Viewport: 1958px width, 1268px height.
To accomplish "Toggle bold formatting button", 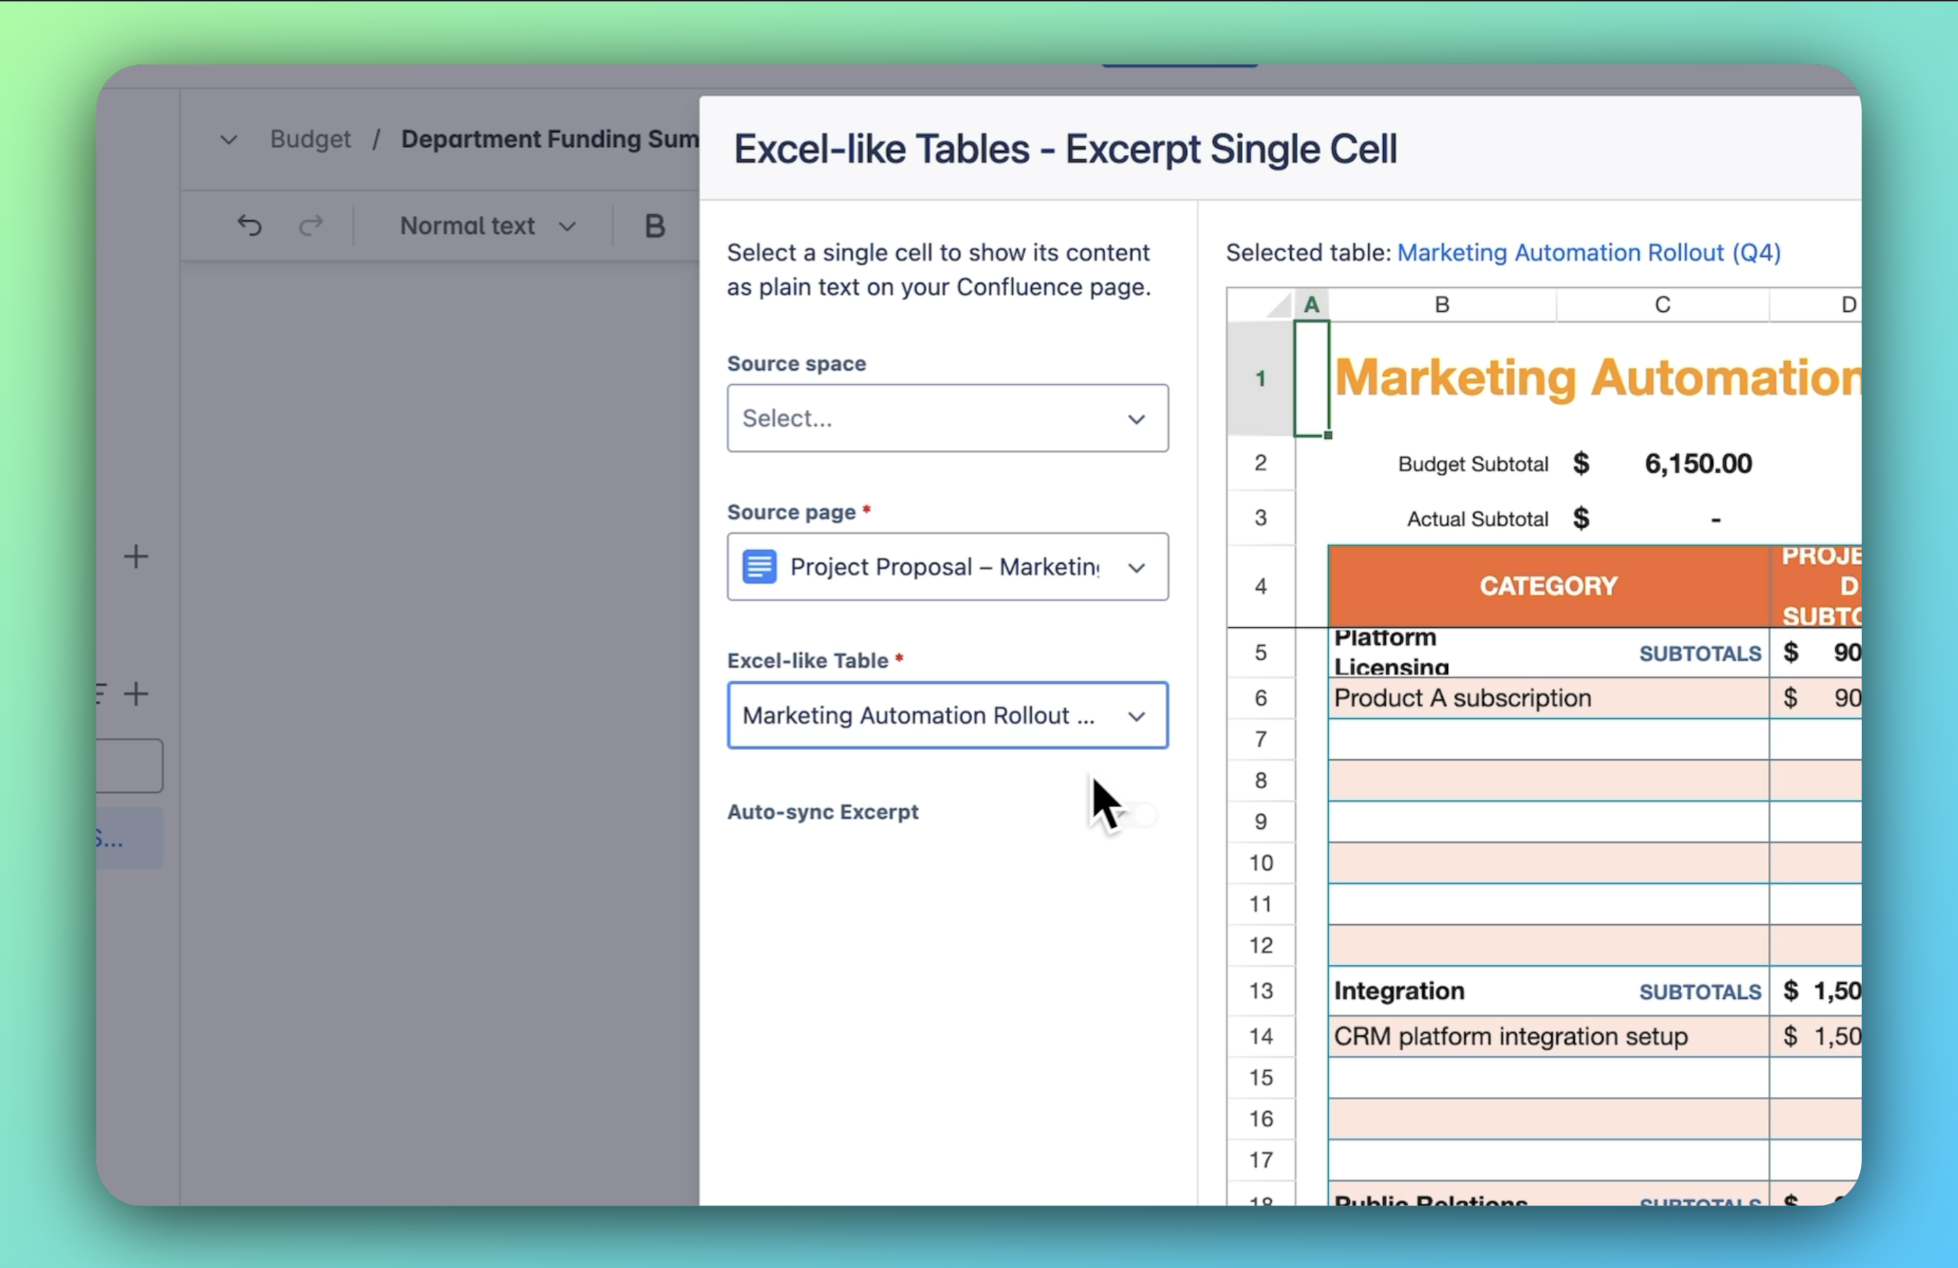I will click(654, 225).
